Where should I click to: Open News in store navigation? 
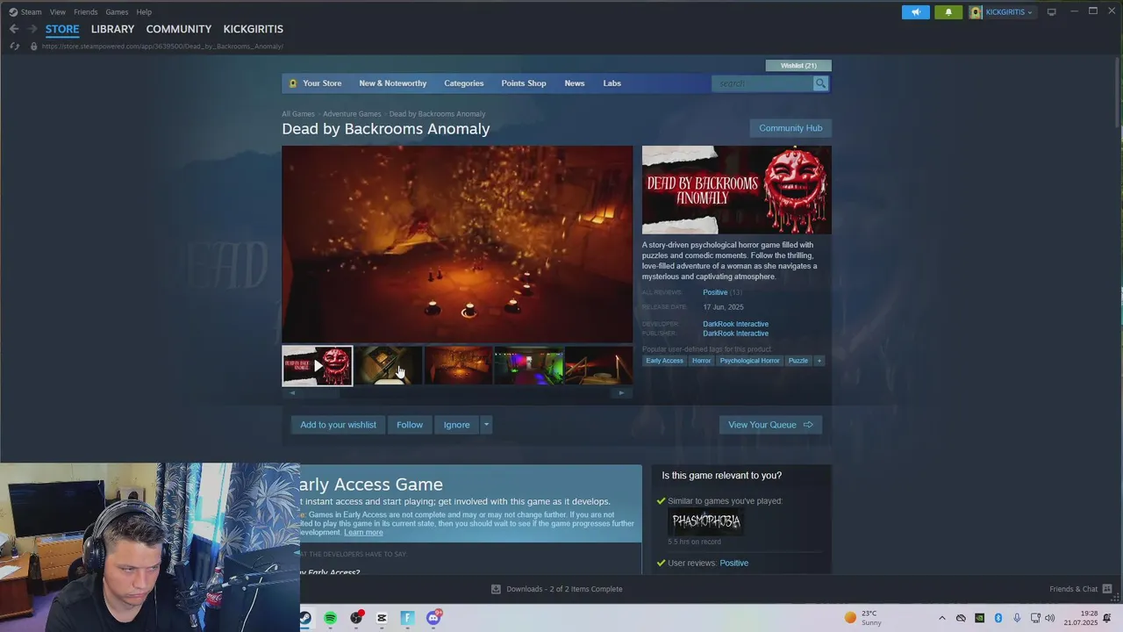tap(575, 83)
